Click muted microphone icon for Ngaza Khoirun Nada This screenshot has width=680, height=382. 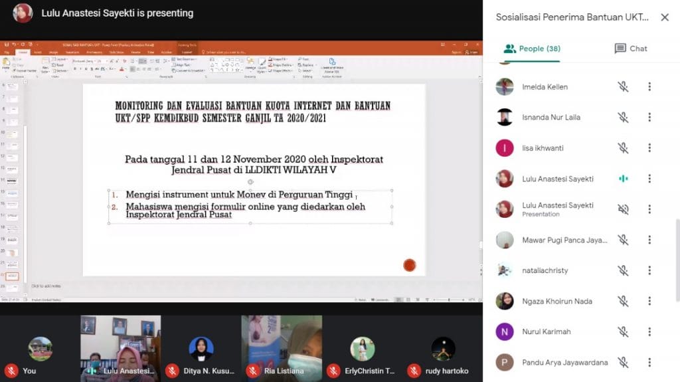point(623,301)
